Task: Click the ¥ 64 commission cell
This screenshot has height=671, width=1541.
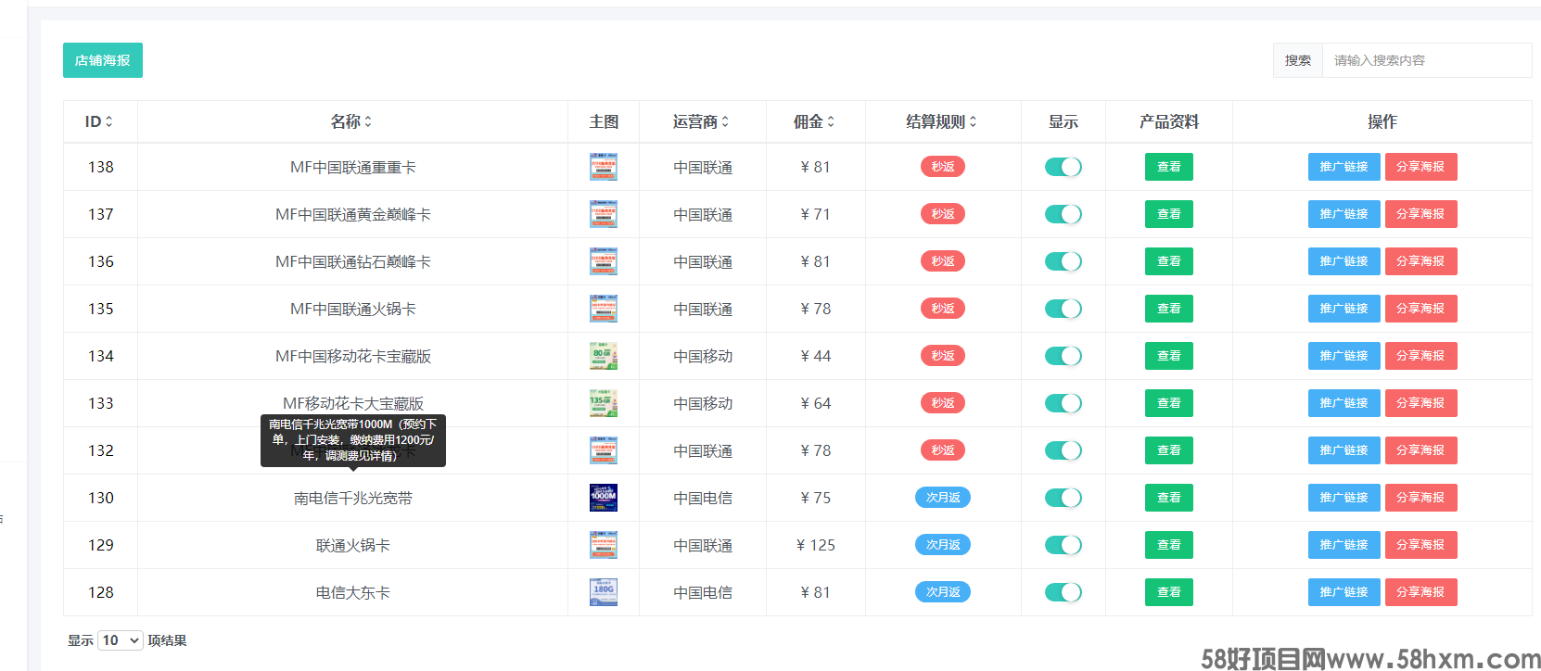Action: tap(816, 403)
